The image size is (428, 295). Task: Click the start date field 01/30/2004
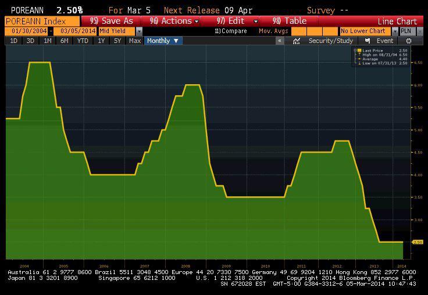[27, 31]
